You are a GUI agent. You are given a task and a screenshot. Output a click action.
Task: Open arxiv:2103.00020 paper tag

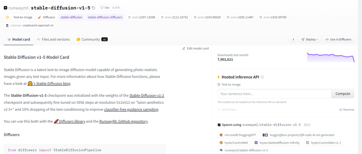click(x=207, y=17)
